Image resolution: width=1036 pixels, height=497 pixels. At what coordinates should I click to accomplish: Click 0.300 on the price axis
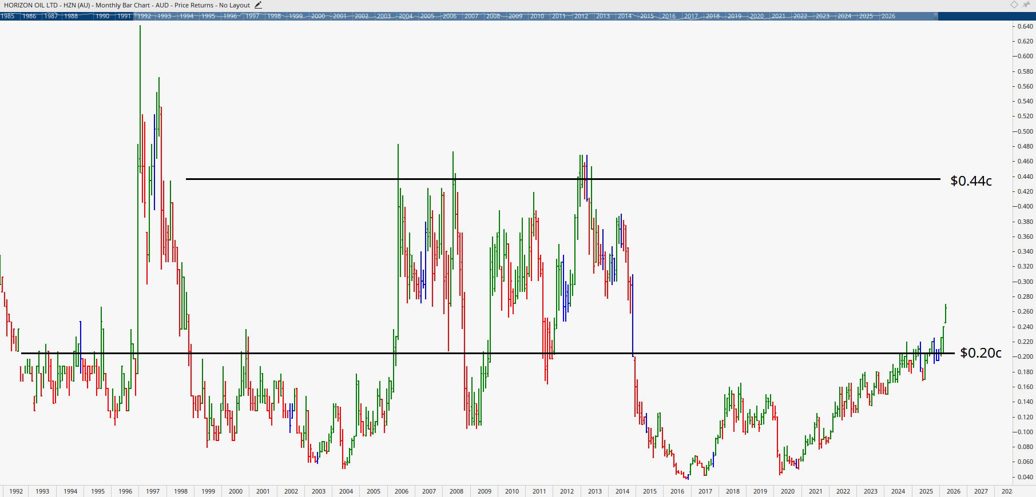[1026, 282]
